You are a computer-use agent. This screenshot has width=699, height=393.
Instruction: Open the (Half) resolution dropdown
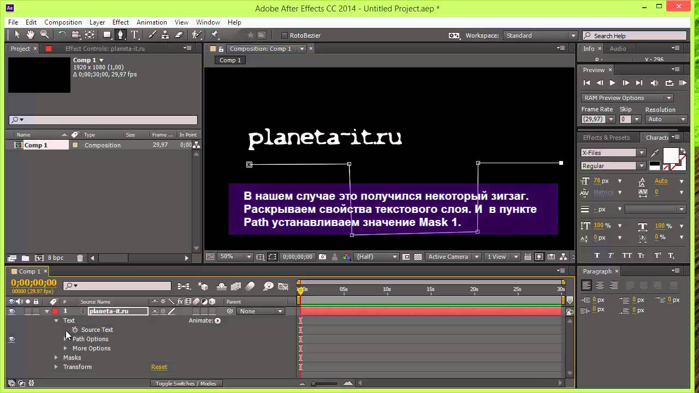[377, 257]
